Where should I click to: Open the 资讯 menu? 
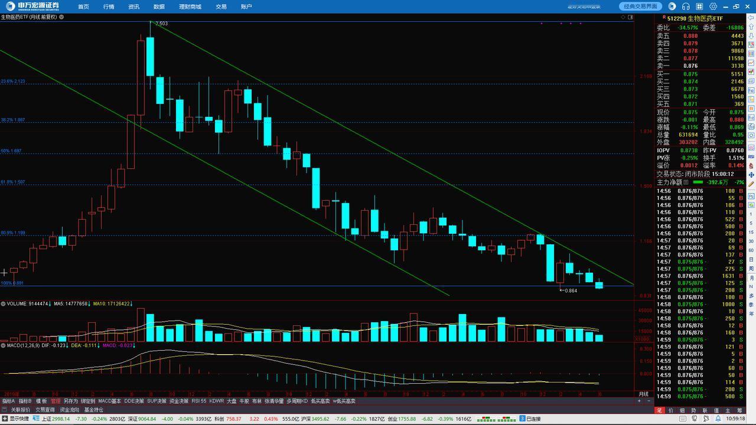click(x=133, y=6)
